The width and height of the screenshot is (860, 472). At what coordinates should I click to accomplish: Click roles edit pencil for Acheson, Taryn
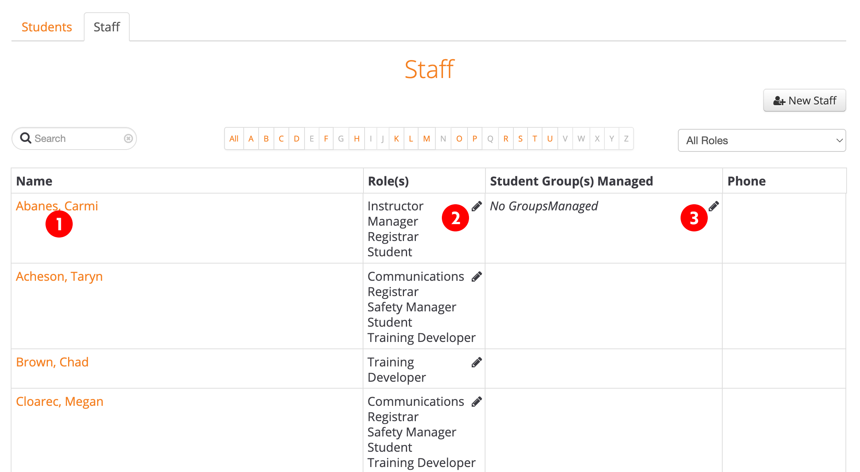pos(477,277)
